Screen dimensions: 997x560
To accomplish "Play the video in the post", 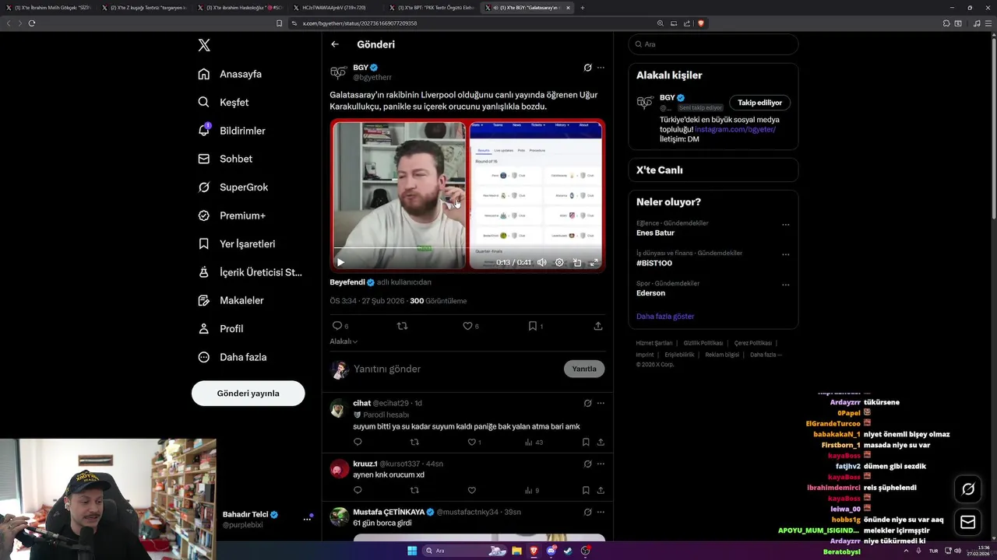I will (340, 262).
